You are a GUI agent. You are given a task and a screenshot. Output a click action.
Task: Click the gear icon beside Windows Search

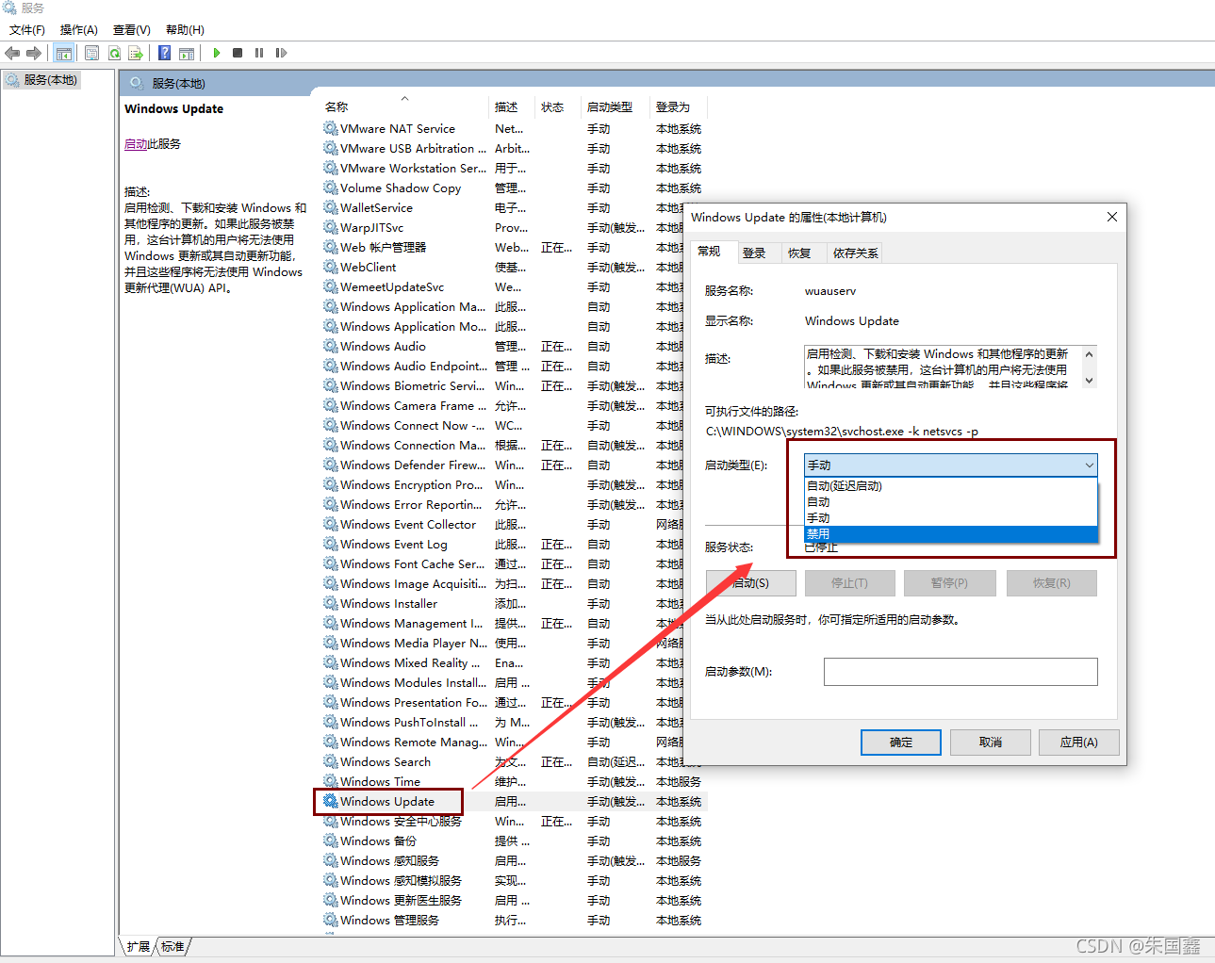330,761
